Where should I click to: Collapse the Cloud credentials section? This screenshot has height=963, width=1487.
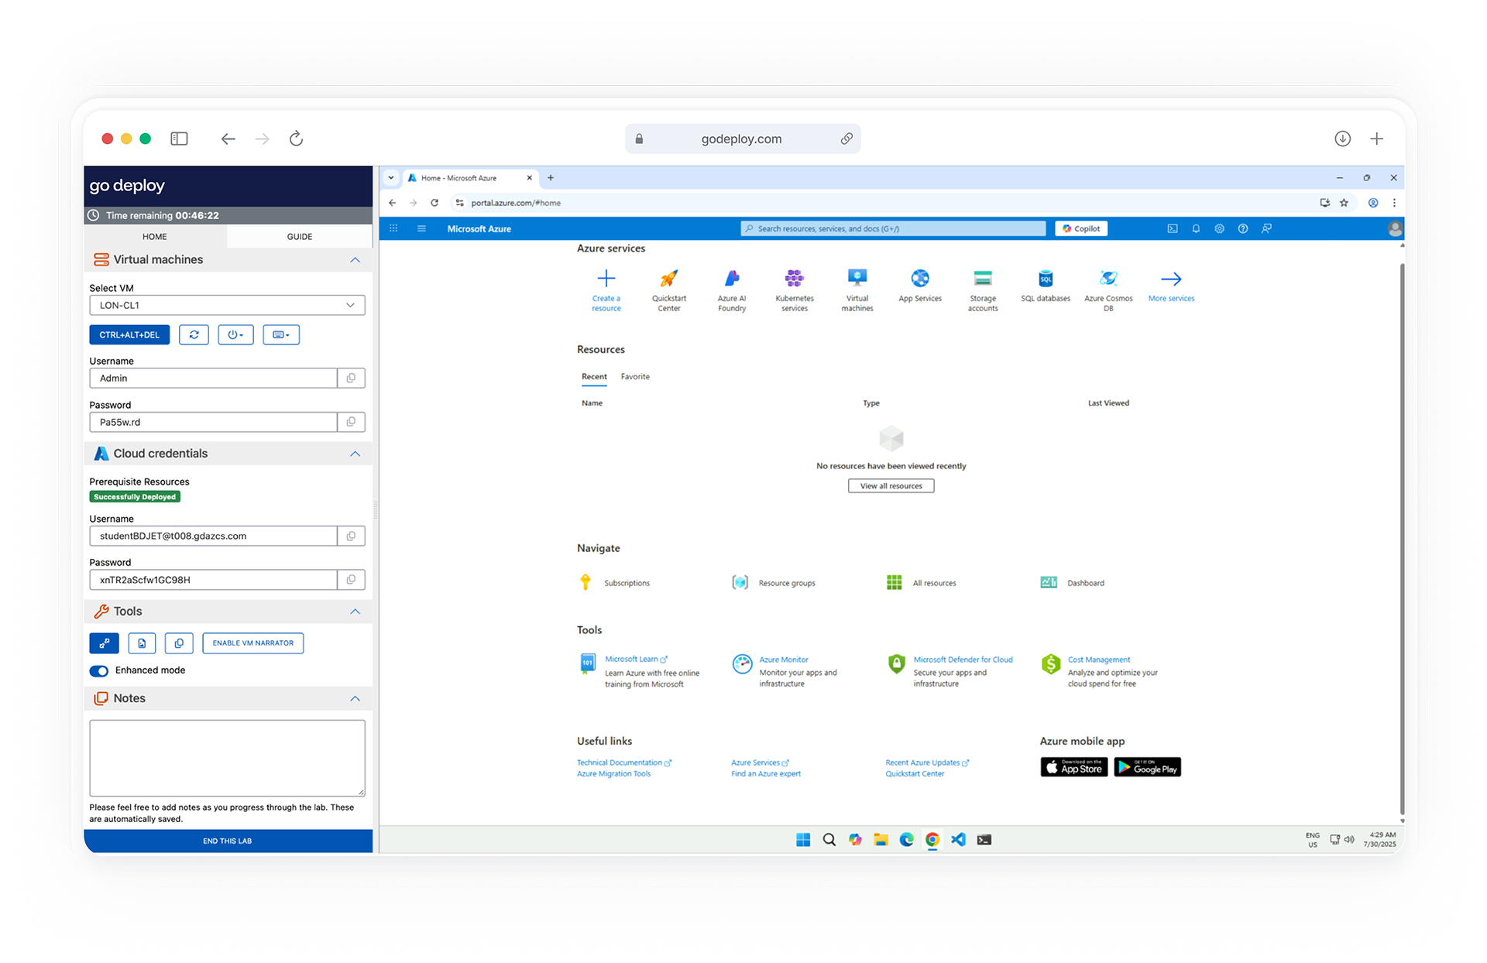coord(355,454)
